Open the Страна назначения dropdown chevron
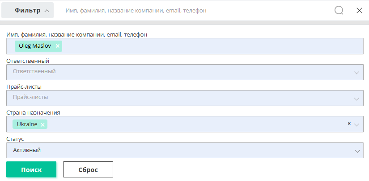This screenshot has height=181, width=369. coord(356,125)
